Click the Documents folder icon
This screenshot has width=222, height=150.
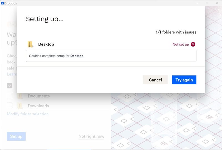tap(20, 96)
